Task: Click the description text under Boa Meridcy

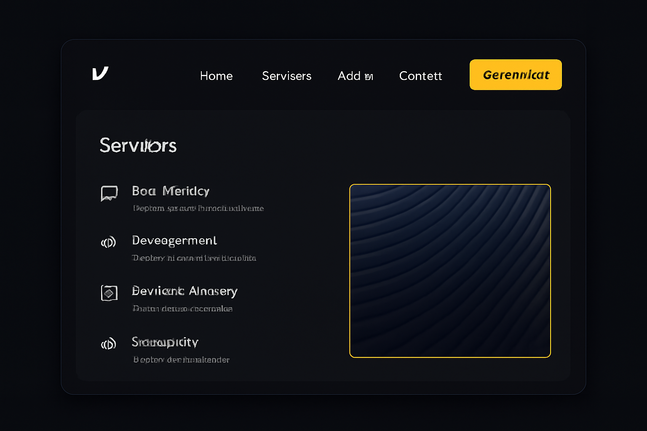Action: (x=198, y=208)
